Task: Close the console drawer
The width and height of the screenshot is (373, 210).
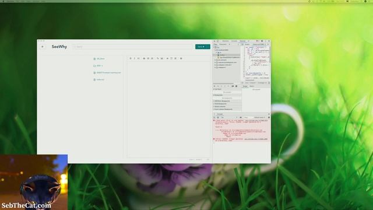Action: click(x=269, y=114)
